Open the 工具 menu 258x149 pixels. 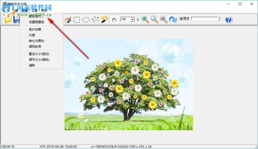[x=34, y=10]
